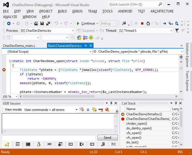Open the FILE menu
Screen dimensions: 192x155
(x=6, y=11)
